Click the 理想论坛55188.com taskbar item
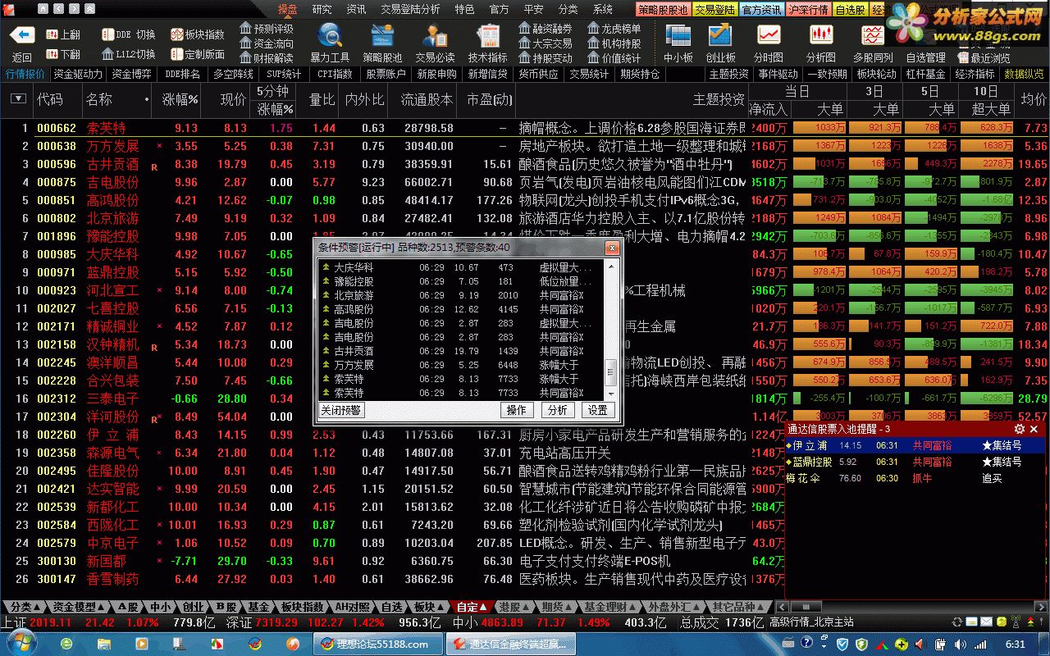This screenshot has width=1050, height=656. click(377, 644)
